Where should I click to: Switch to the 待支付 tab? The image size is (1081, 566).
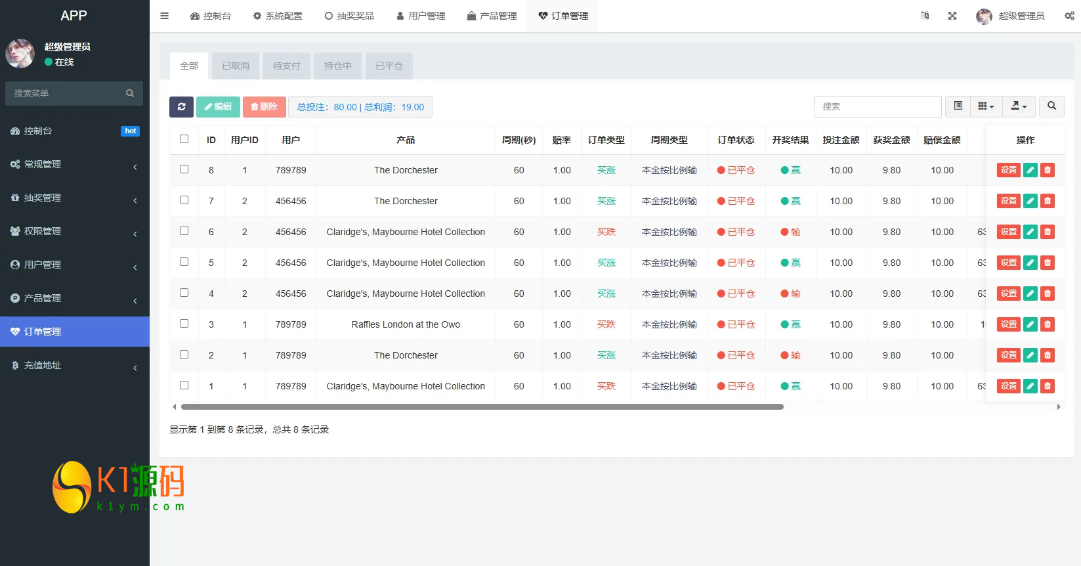tap(287, 66)
